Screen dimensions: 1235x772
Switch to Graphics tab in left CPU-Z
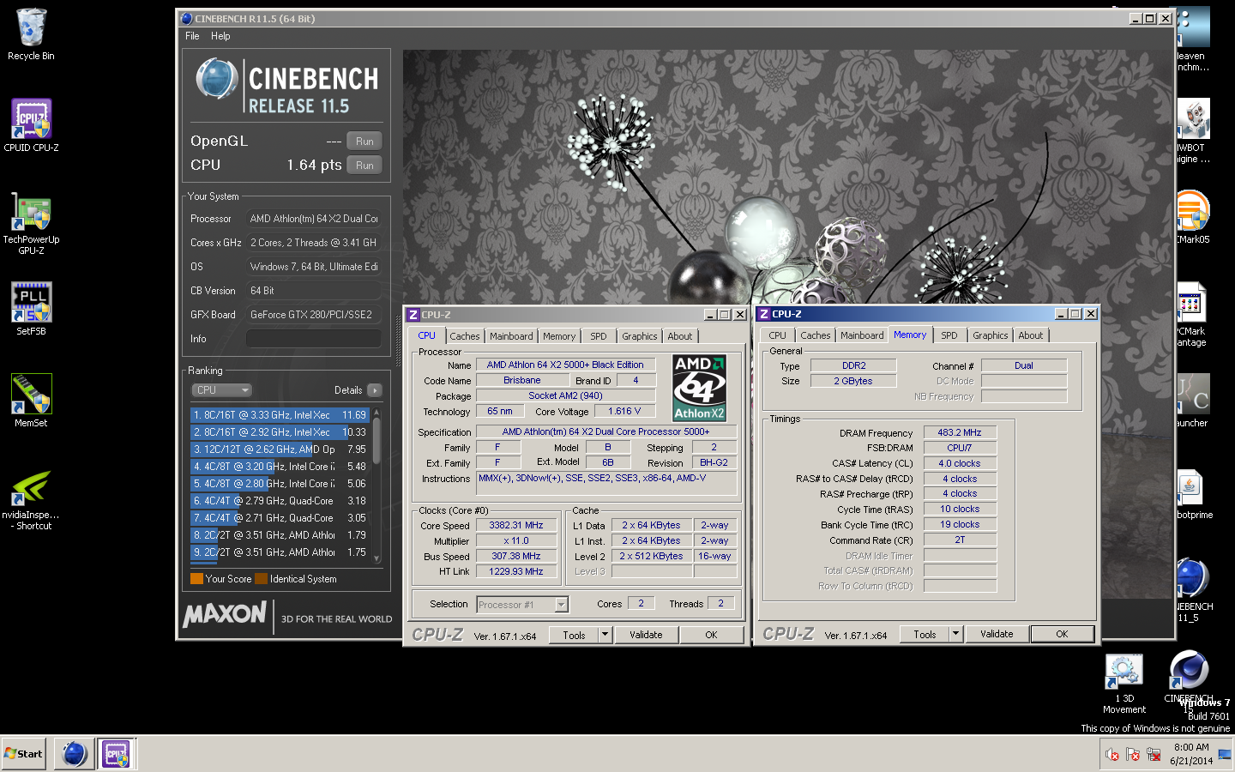pyautogui.click(x=640, y=336)
